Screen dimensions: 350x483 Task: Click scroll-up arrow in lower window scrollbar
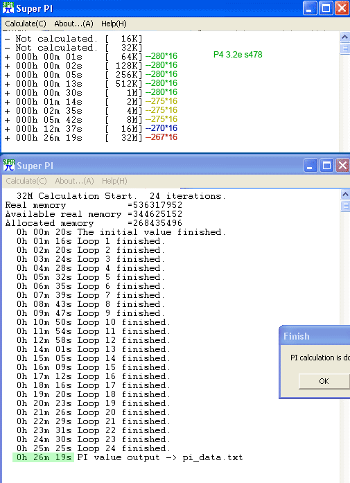point(345,194)
